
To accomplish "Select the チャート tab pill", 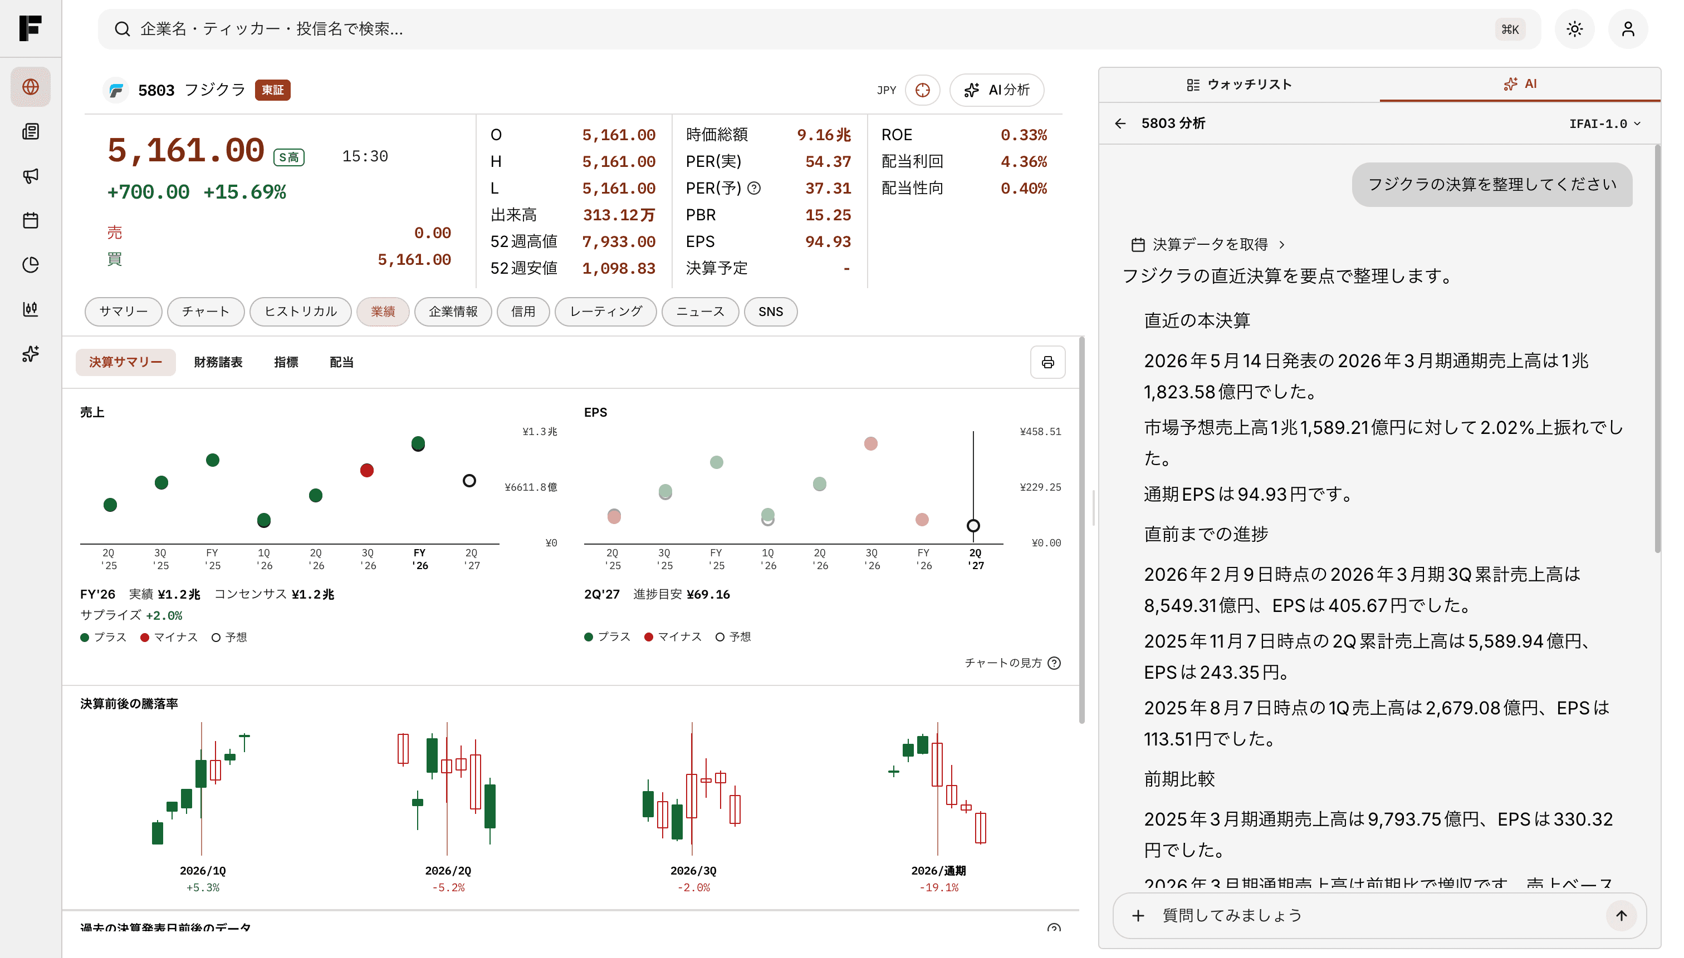I will click(x=205, y=312).
